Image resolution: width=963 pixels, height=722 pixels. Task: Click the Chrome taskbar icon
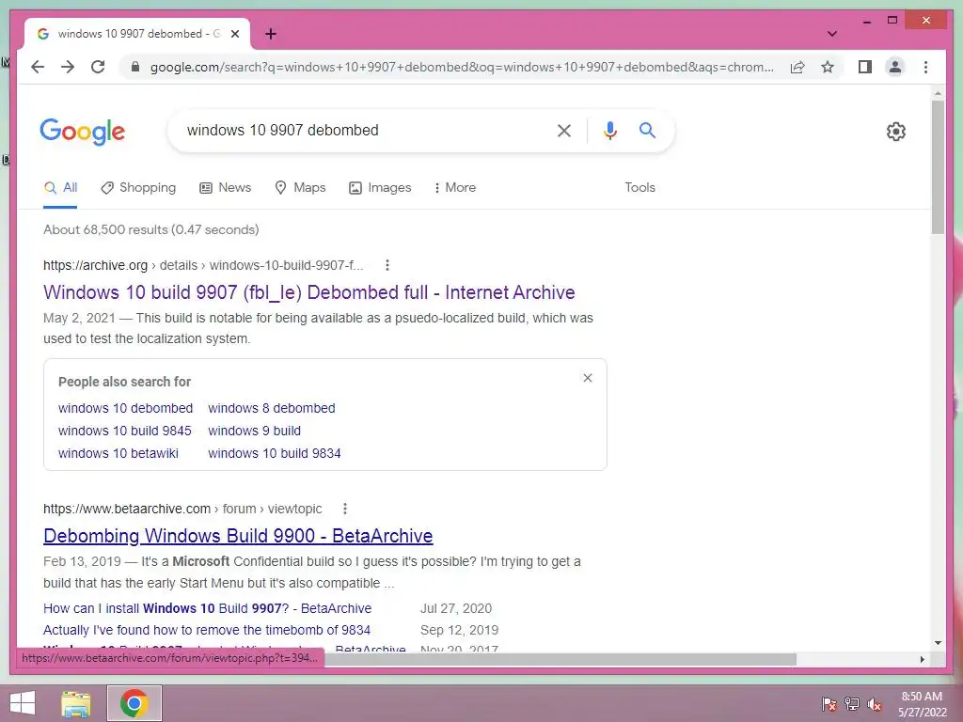pyautogui.click(x=134, y=703)
